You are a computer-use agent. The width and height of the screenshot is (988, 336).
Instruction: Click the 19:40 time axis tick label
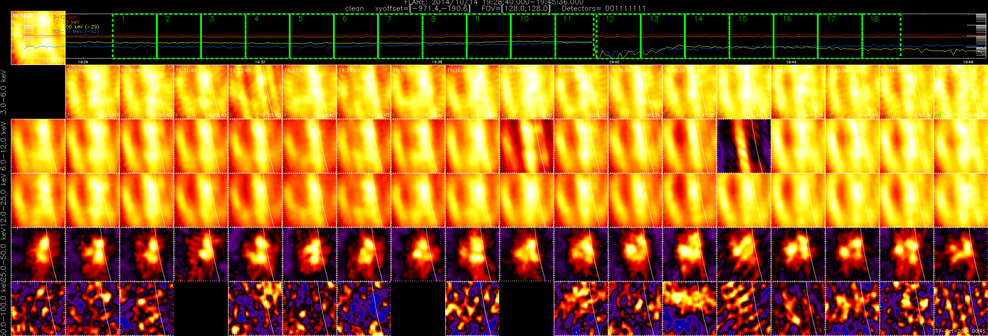tap(614, 62)
